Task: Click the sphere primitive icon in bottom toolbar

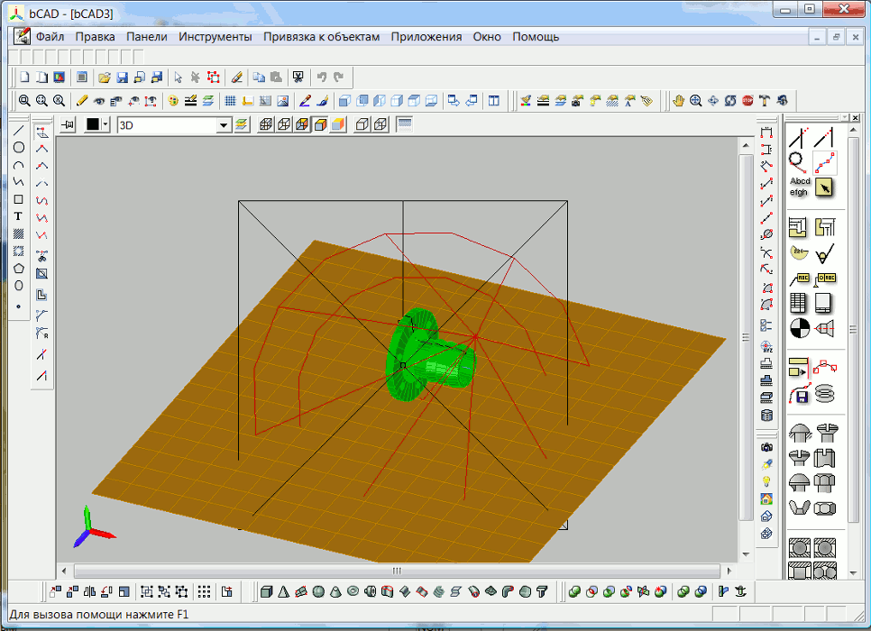Action: tap(318, 592)
